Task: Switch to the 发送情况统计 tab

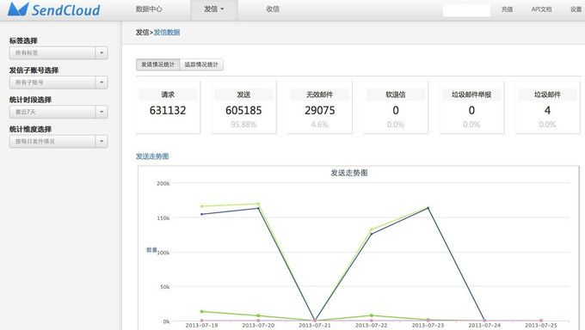Action: tap(157, 64)
